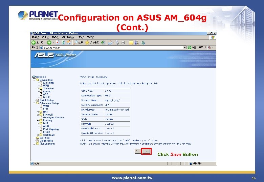Select DHCP in the tree

point(46,97)
